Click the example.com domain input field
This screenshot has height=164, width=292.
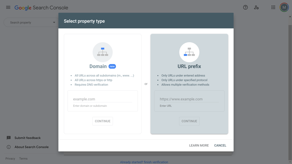coord(103,99)
